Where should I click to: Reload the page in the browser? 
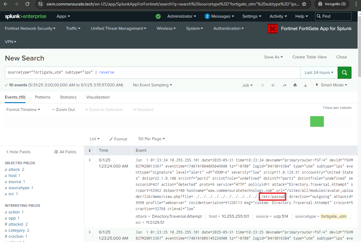(27, 4)
